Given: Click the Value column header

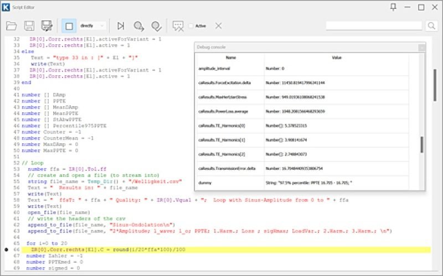Looking at the screenshot, I should pos(337,58).
